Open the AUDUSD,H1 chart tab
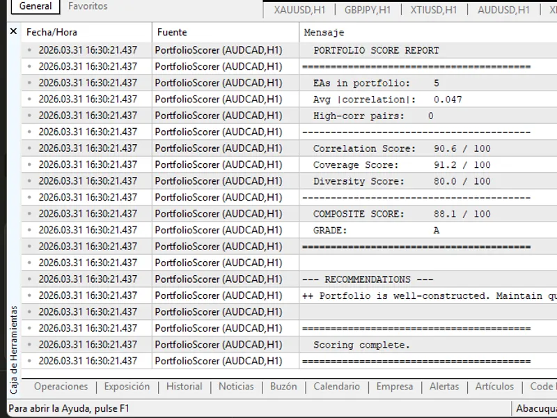The width and height of the screenshot is (557, 418). (503, 10)
